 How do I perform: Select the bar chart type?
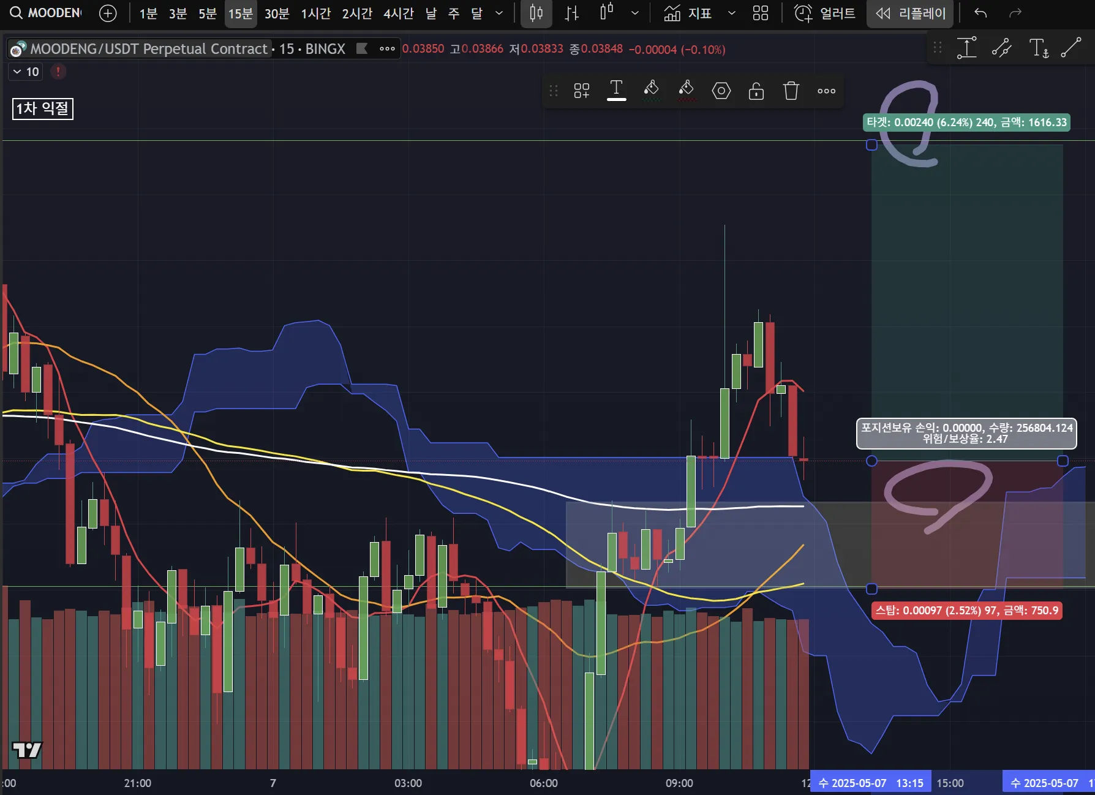pyautogui.click(x=572, y=13)
